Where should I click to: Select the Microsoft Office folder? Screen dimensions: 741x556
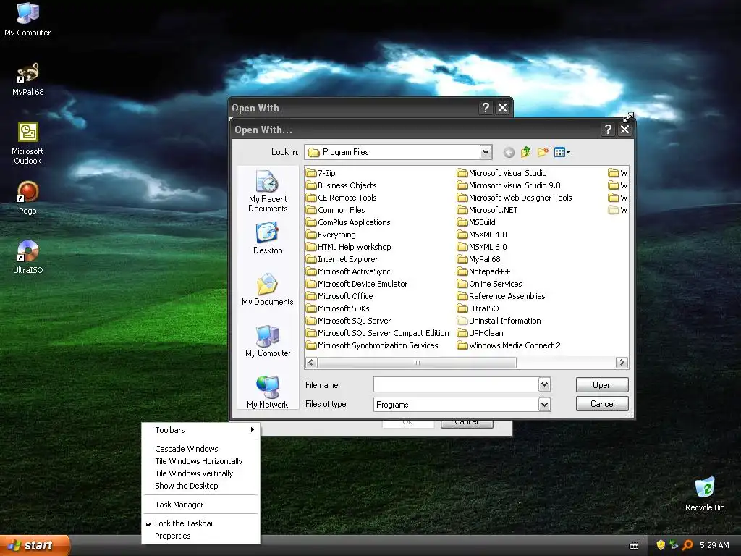point(339,296)
